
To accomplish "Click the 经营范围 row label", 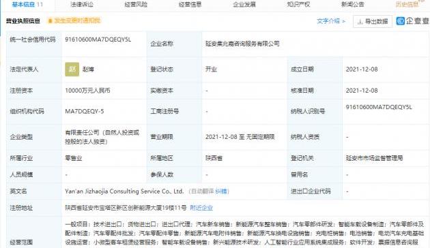I will (x=21, y=243).
